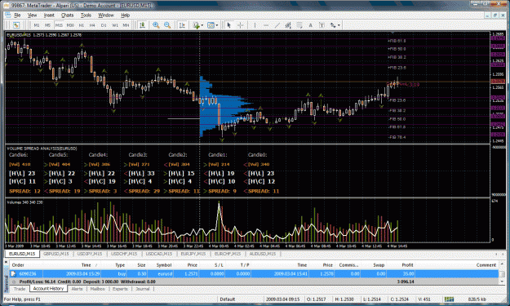Click the candlestick chart type icon
This screenshot has width=510, height=306.
(142, 25)
